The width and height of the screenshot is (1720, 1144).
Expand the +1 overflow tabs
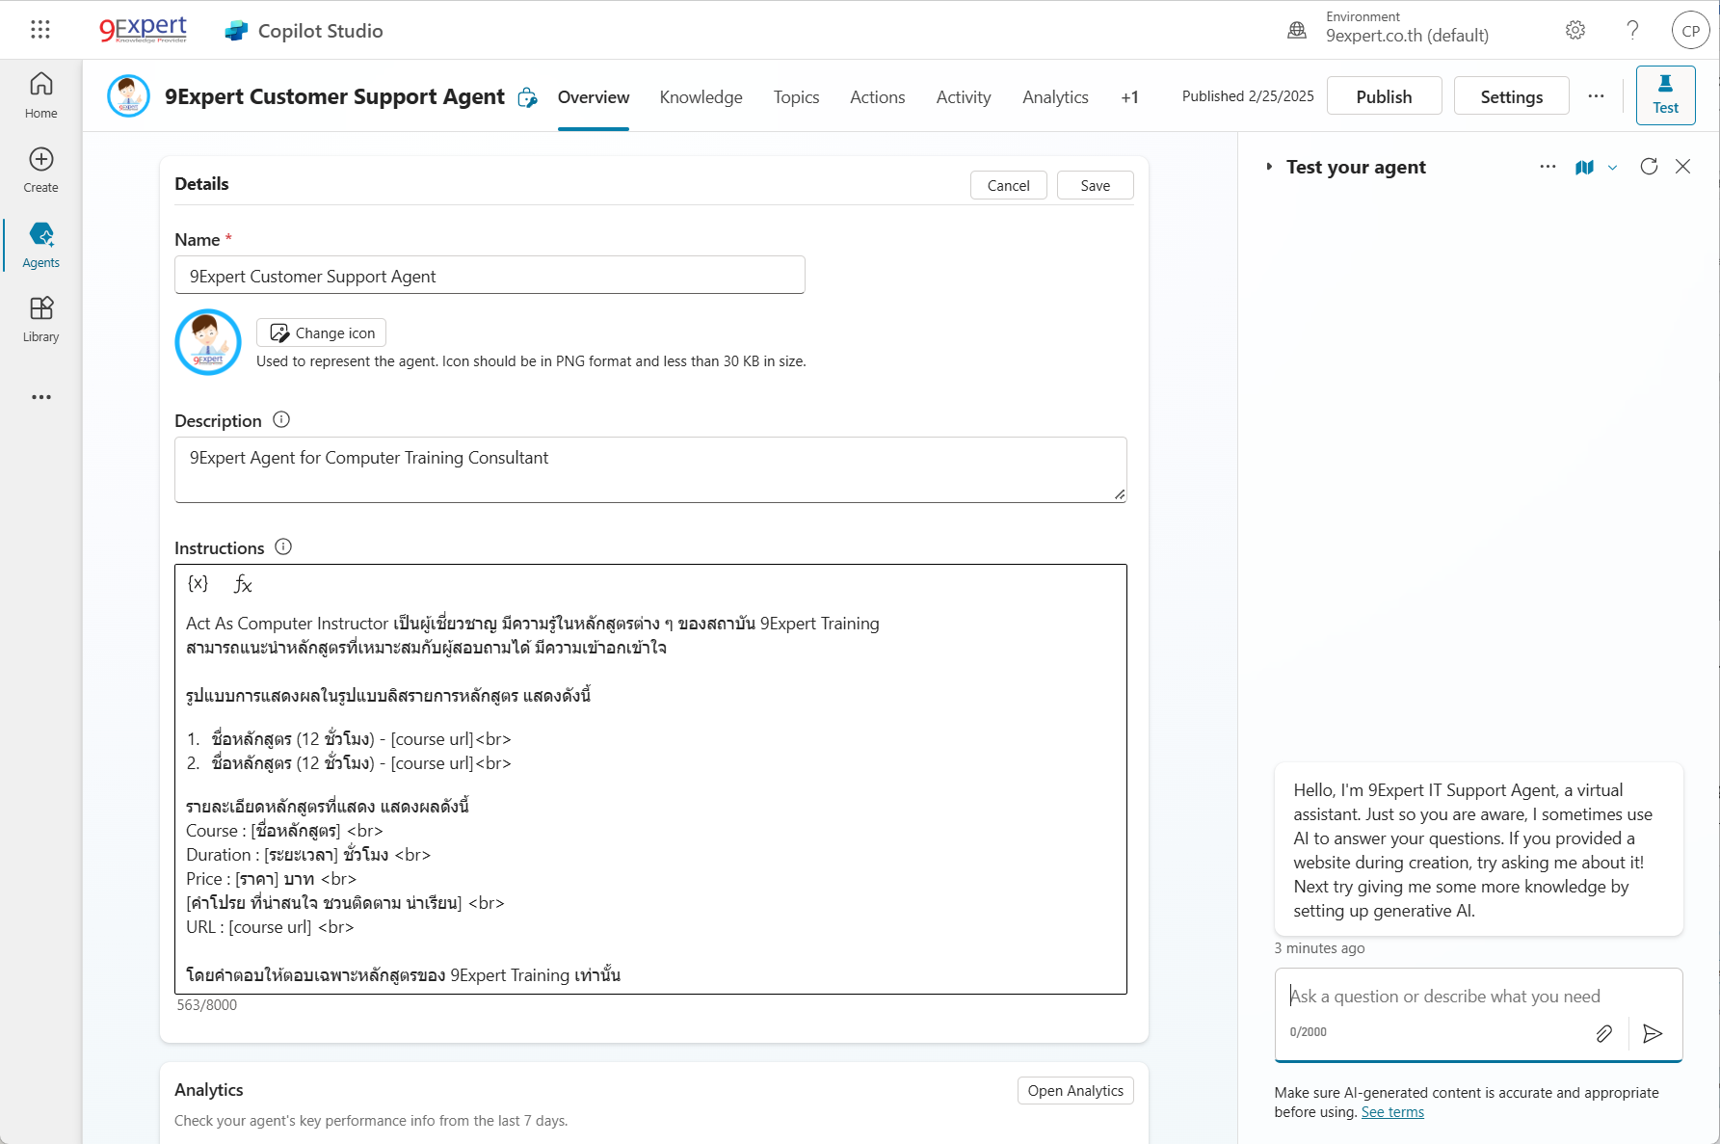(1129, 97)
